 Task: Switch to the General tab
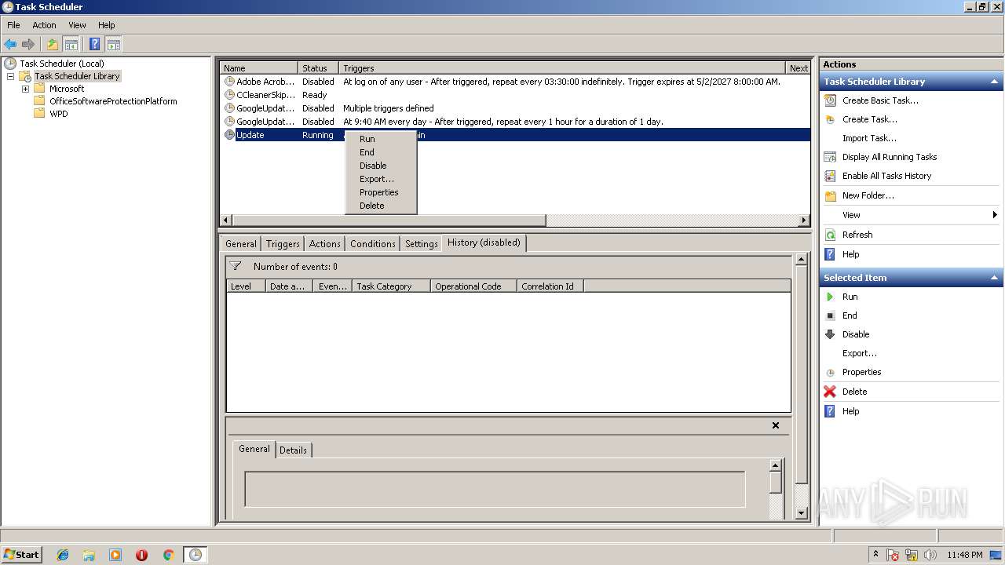pos(241,244)
